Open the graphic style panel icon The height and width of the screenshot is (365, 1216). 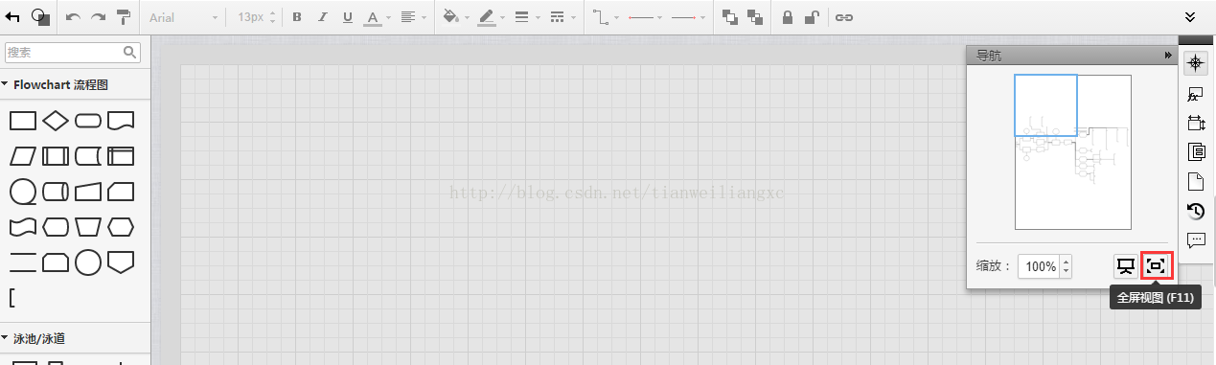[1196, 94]
